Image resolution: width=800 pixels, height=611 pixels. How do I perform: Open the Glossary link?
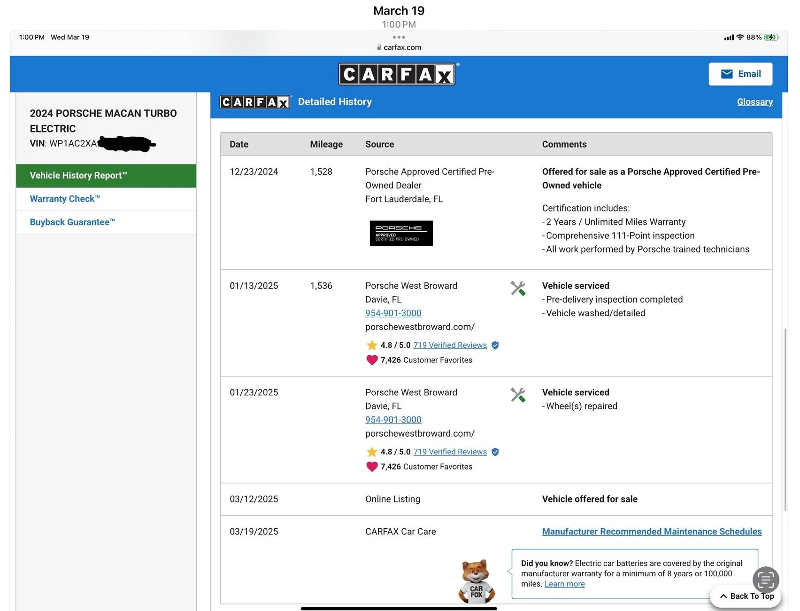(754, 102)
